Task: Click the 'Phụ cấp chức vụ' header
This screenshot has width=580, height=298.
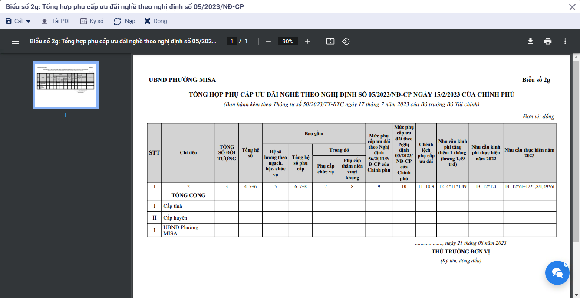Action: [326, 169]
